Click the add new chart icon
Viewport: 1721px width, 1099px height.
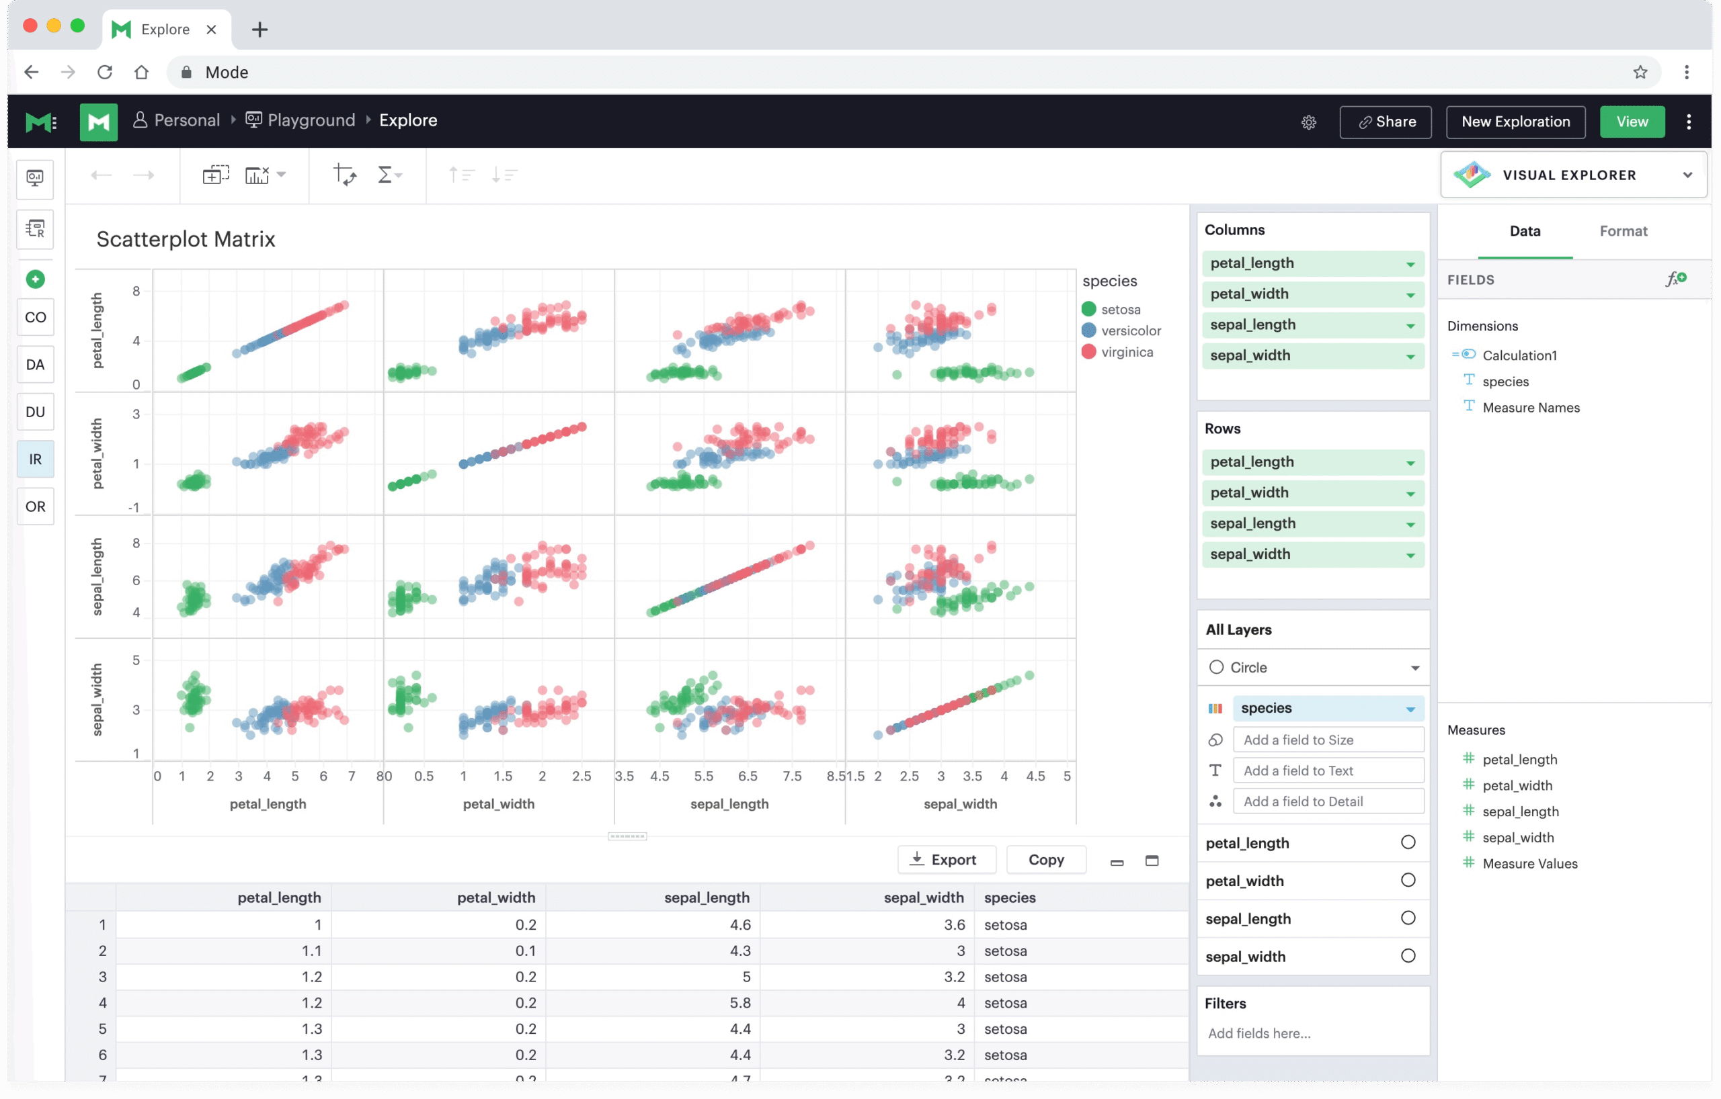[x=215, y=175]
